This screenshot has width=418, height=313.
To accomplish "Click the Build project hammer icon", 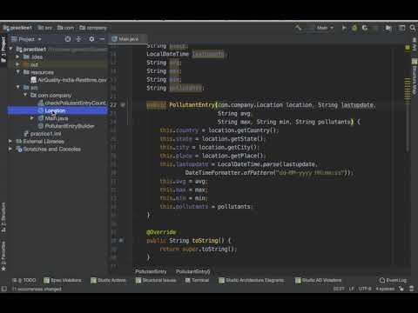I will coord(298,28).
